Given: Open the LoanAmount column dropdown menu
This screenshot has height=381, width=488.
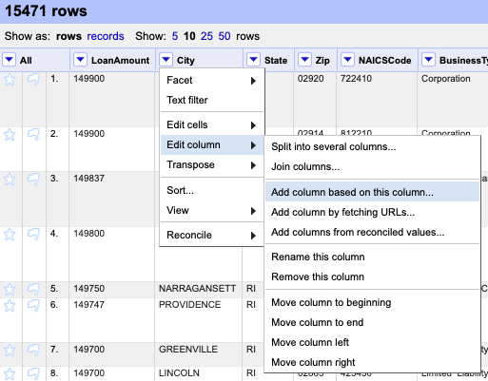Looking at the screenshot, I should [x=80, y=60].
